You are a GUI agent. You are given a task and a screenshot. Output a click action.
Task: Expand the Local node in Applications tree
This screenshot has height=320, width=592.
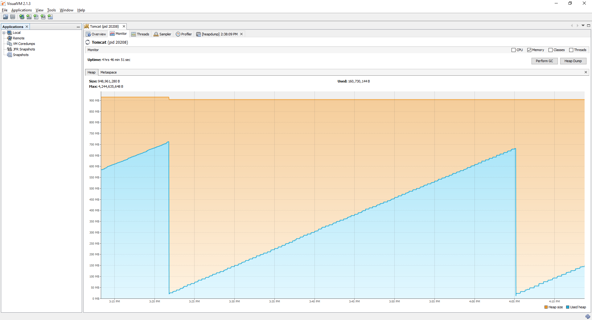coord(4,33)
